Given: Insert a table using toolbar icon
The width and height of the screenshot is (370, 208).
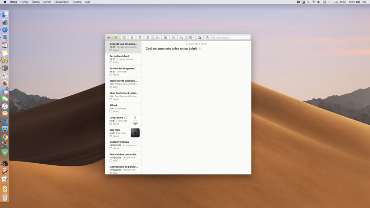Looking at the screenshot, I should pyautogui.click(x=165, y=38).
